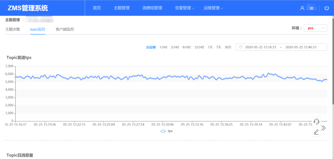The width and height of the screenshot is (334, 159).
Task: Select the 30分钟 time range
Action: [151, 47]
